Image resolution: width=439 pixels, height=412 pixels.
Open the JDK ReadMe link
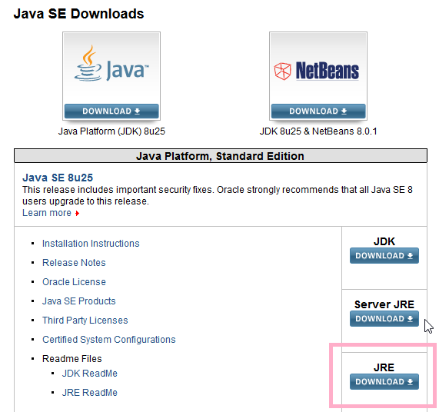(x=90, y=374)
